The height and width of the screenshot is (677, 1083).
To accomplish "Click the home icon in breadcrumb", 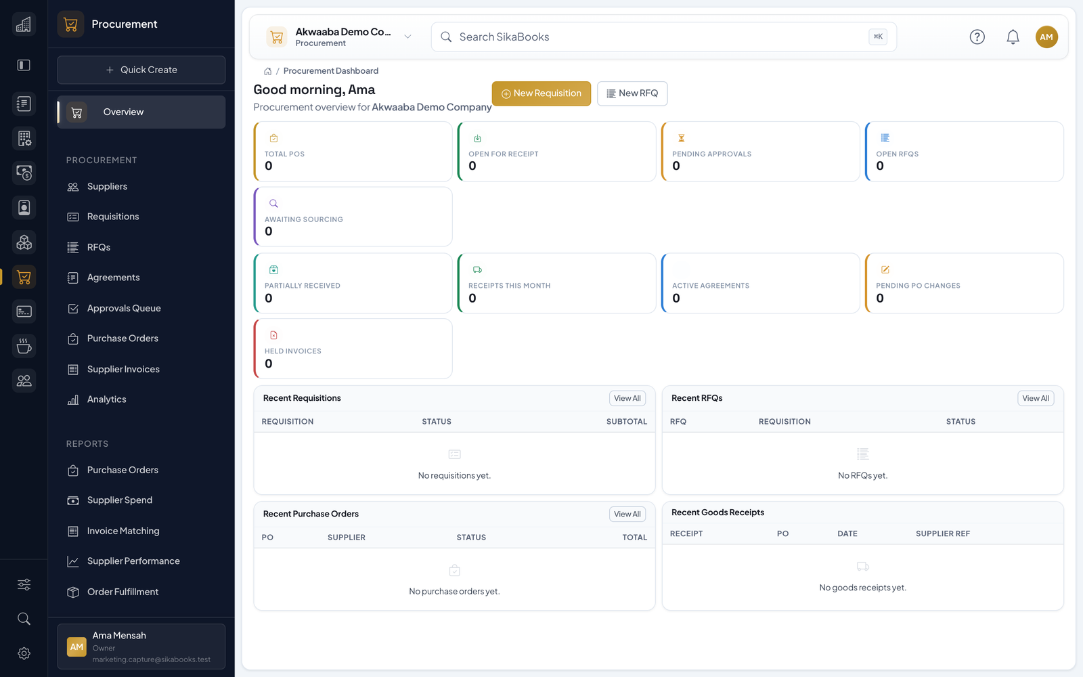I will coord(268,71).
